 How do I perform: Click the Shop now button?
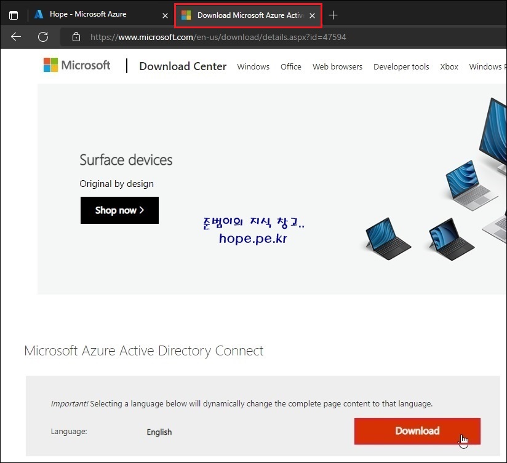[x=119, y=210]
